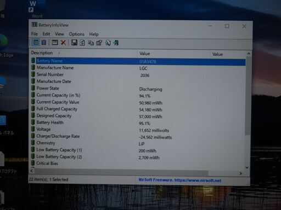Select the Charge/Discharge Rate row label
The height and width of the screenshot is (210, 281).
[58, 136]
